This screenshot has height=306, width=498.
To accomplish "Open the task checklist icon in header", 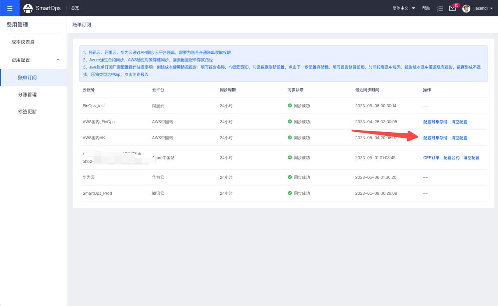I will 440,8.
